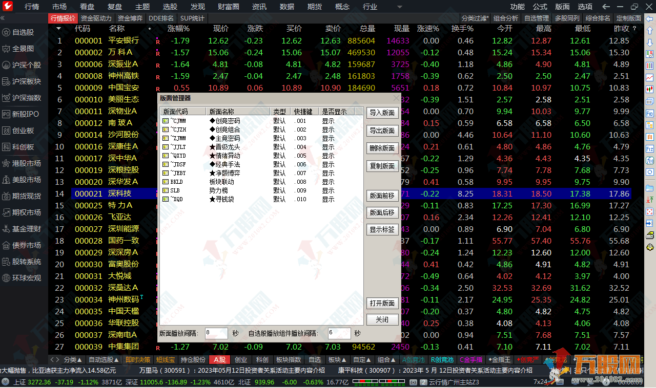Open the dropdown arrow next to 行业 menu
The height and width of the screenshot is (388, 656).
pos(399,7)
